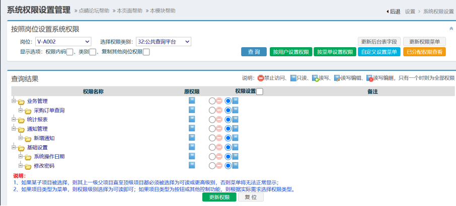Click the forbidden-access icon in 基础设置 row
456x206 pixels.
(219, 147)
